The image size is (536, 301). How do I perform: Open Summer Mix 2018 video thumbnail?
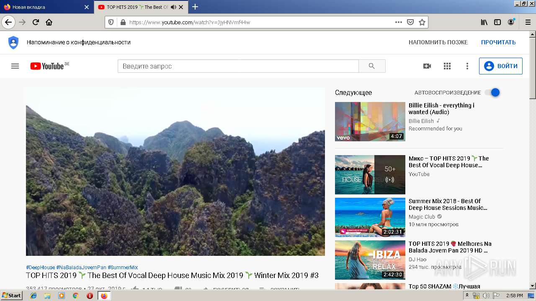(x=370, y=217)
